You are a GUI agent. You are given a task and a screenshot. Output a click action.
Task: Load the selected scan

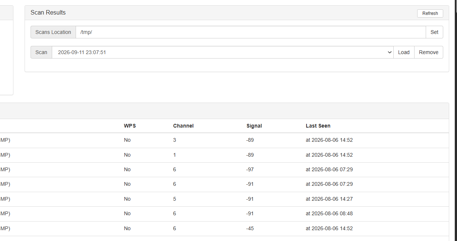[404, 52]
